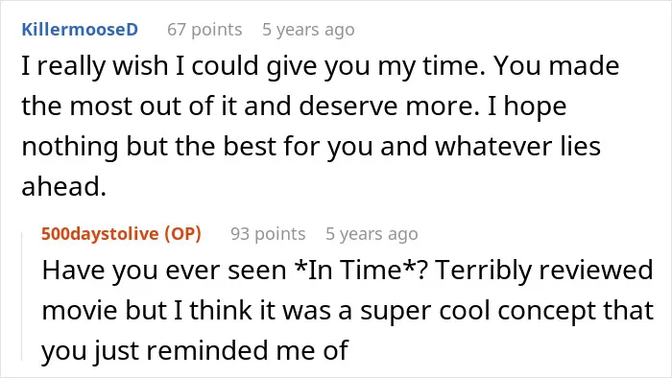
Task: Click the line starting "I really wish"
Action: pyautogui.click(x=321, y=66)
